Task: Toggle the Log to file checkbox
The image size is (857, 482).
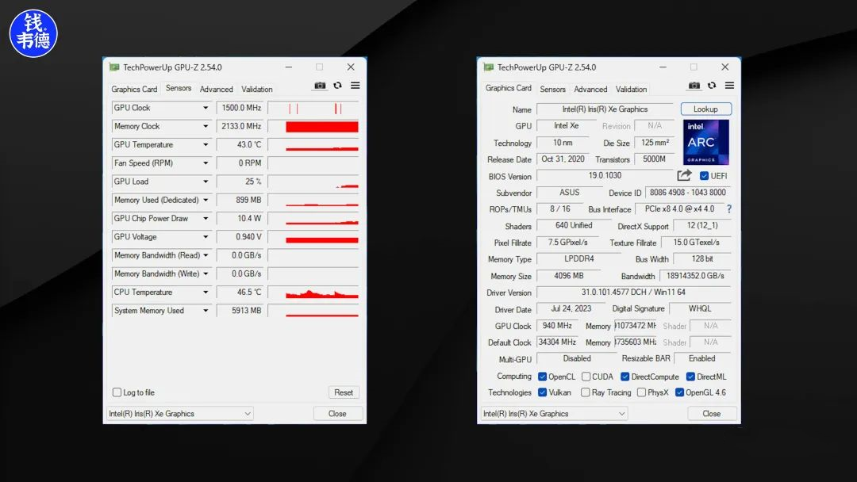Action: (117, 392)
